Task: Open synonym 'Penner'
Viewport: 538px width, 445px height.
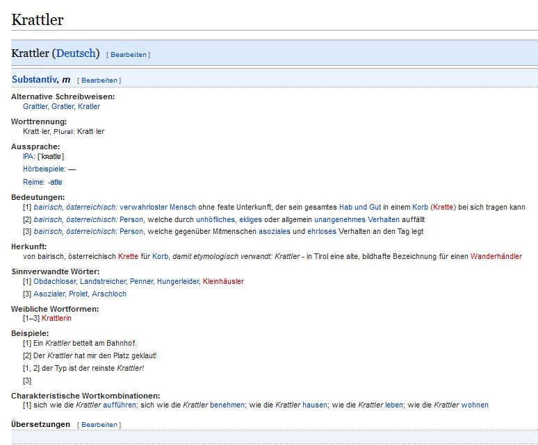Action: (141, 281)
